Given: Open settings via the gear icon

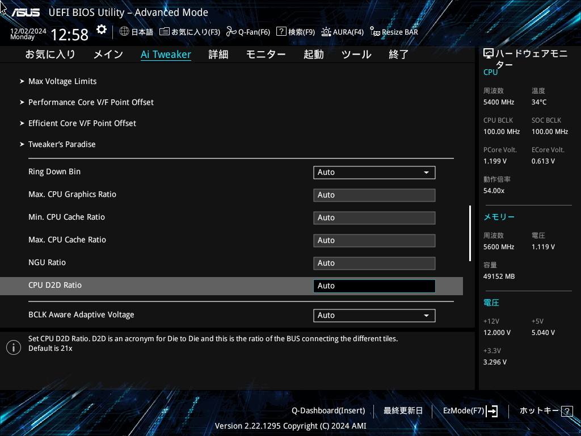Looking at the screenshot, I should coord(101,30).
